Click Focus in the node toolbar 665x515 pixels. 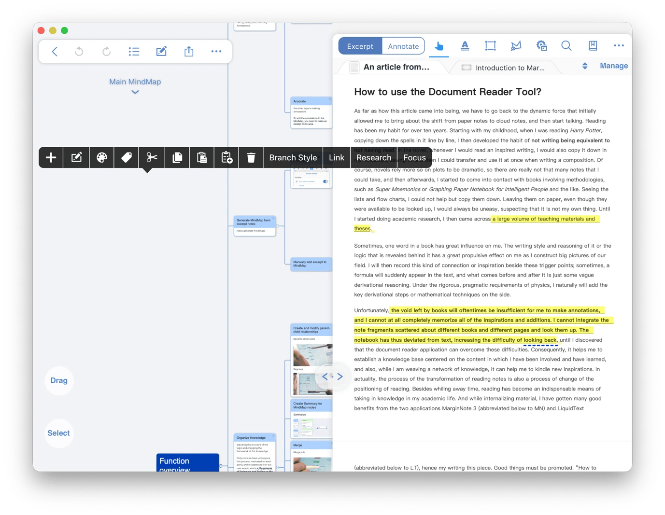[414, 157]
